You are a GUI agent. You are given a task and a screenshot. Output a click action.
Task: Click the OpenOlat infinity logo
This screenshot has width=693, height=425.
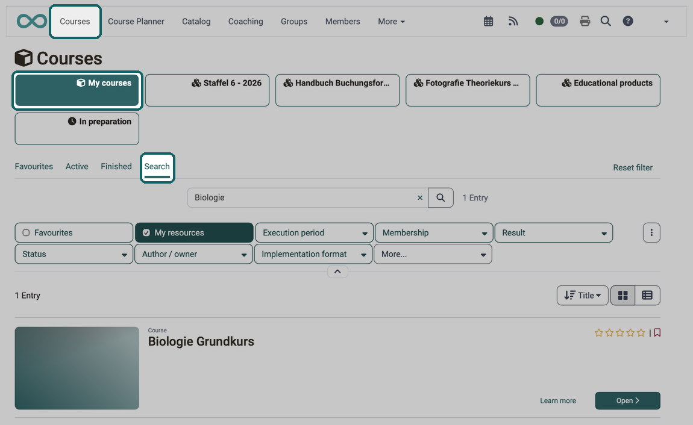32,21
